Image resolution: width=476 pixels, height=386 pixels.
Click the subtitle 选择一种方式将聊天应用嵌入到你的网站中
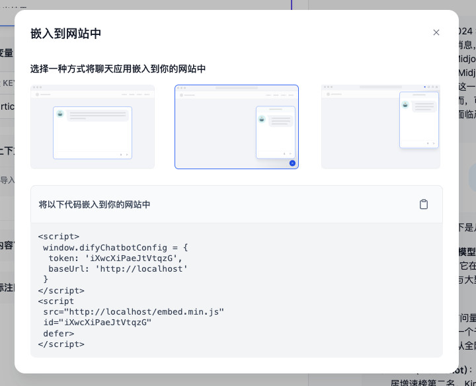(118, 69)
